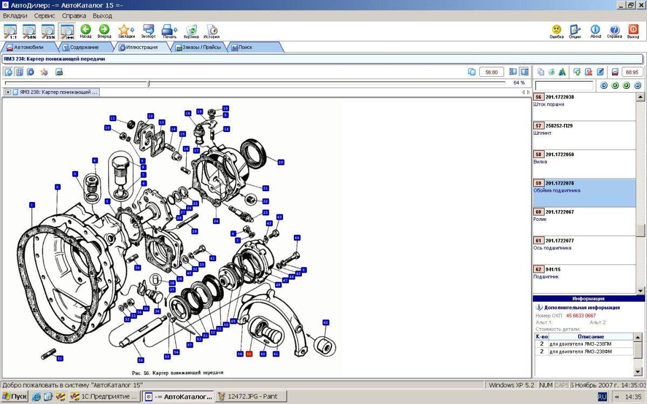Go to next part
The height and width of the screenshot is (404, 647).
pos(627,85)
